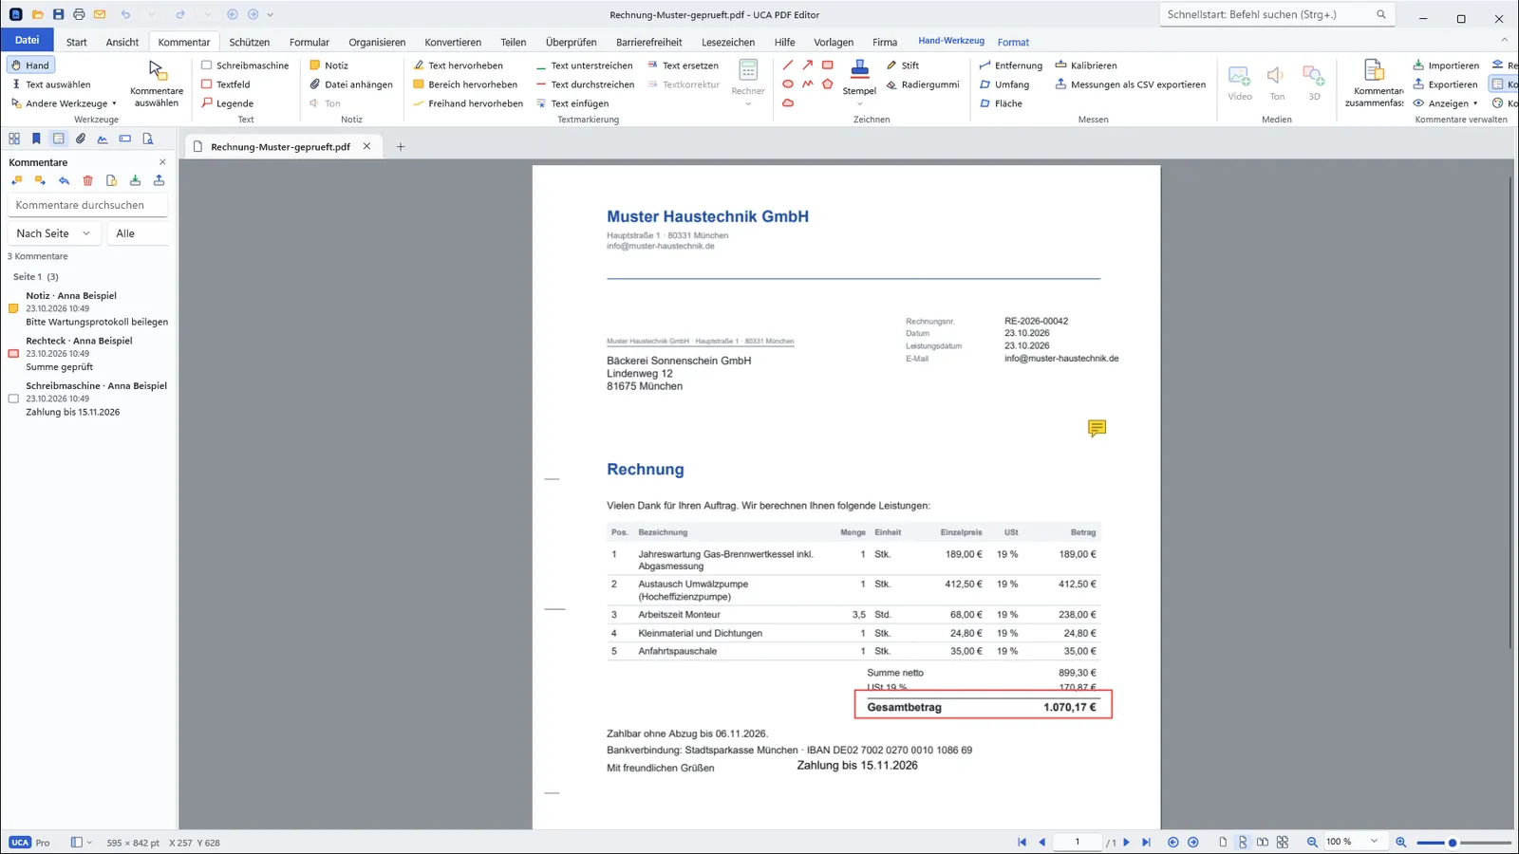Select the ellipse drawing tool
The width and height of the screenshot is (1519, 854).
pos(788,84)
